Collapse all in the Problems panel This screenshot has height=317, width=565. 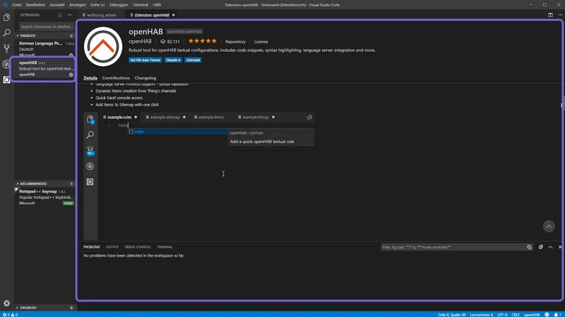point(541,247)
